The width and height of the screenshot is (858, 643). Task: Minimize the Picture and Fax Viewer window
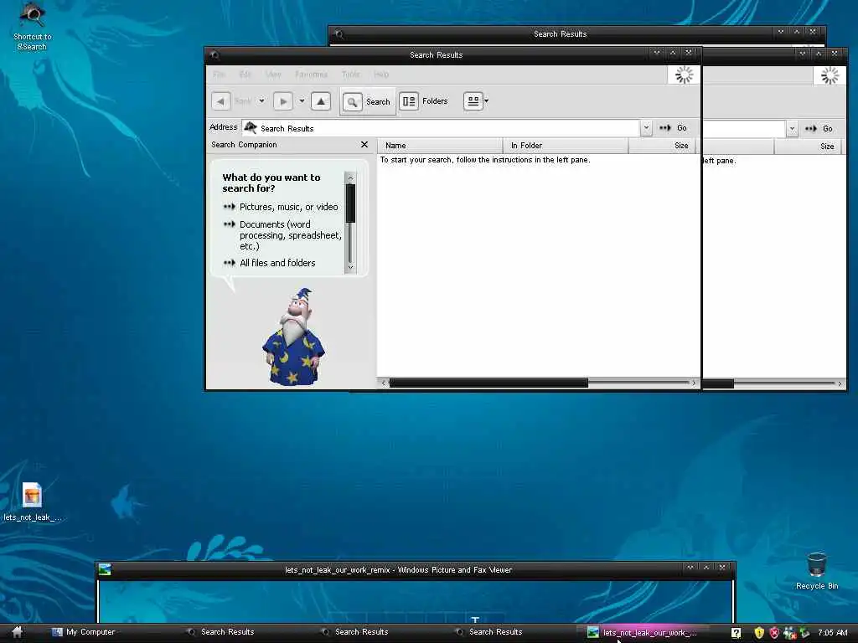pos(690,568)
